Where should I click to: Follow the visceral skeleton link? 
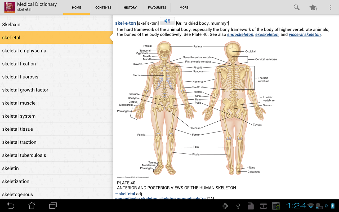pyautogui.click(x=305, y=34)
